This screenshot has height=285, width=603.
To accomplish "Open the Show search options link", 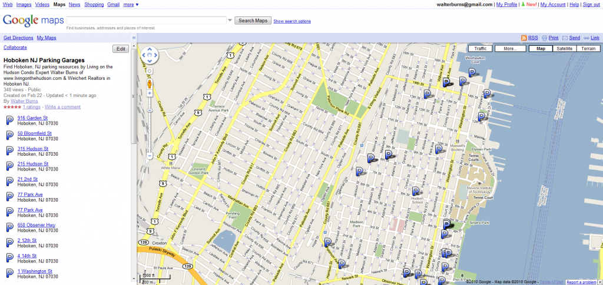I will coord(292,21).
